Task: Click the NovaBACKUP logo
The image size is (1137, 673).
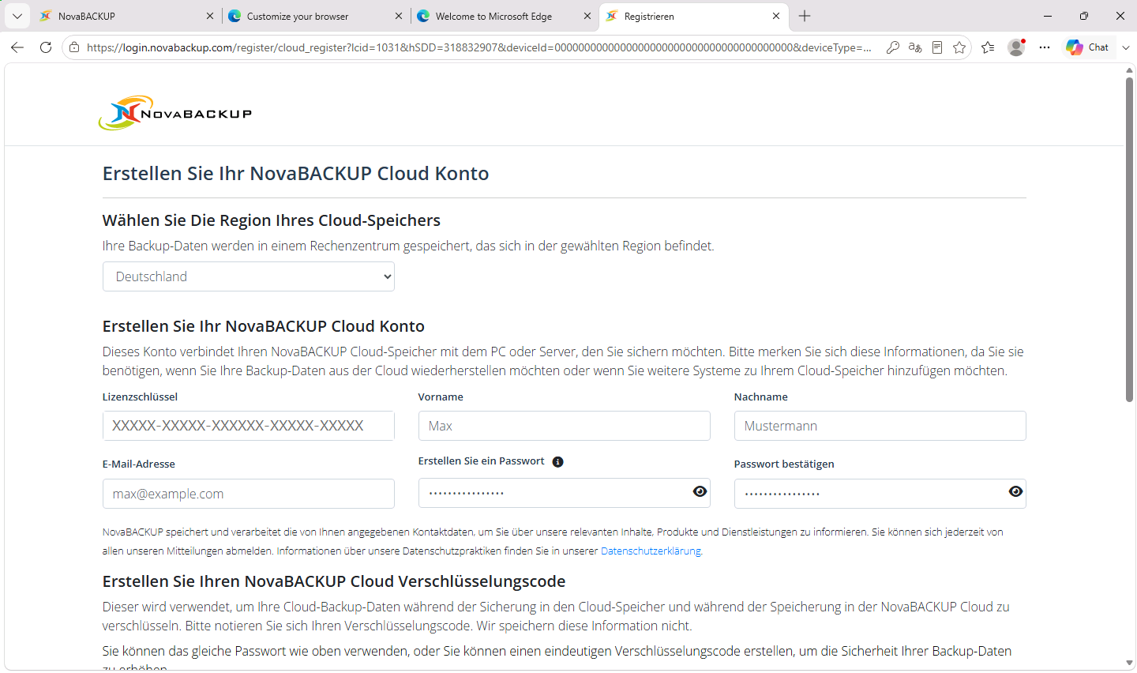Action: point(175,113)
